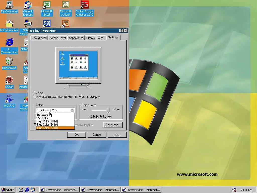The height and width of the screenshot is (193, 257).
Task: Select the Microsoft Visual desktop shortcut
Action: pyautogui.click(x=24, y=103)
